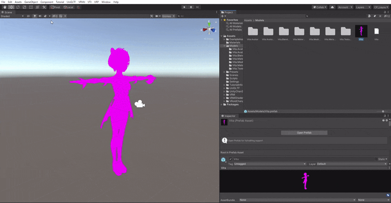The image size is (391, 203).
Task: Click the asset label tag icon
Action: coord(388,195)
